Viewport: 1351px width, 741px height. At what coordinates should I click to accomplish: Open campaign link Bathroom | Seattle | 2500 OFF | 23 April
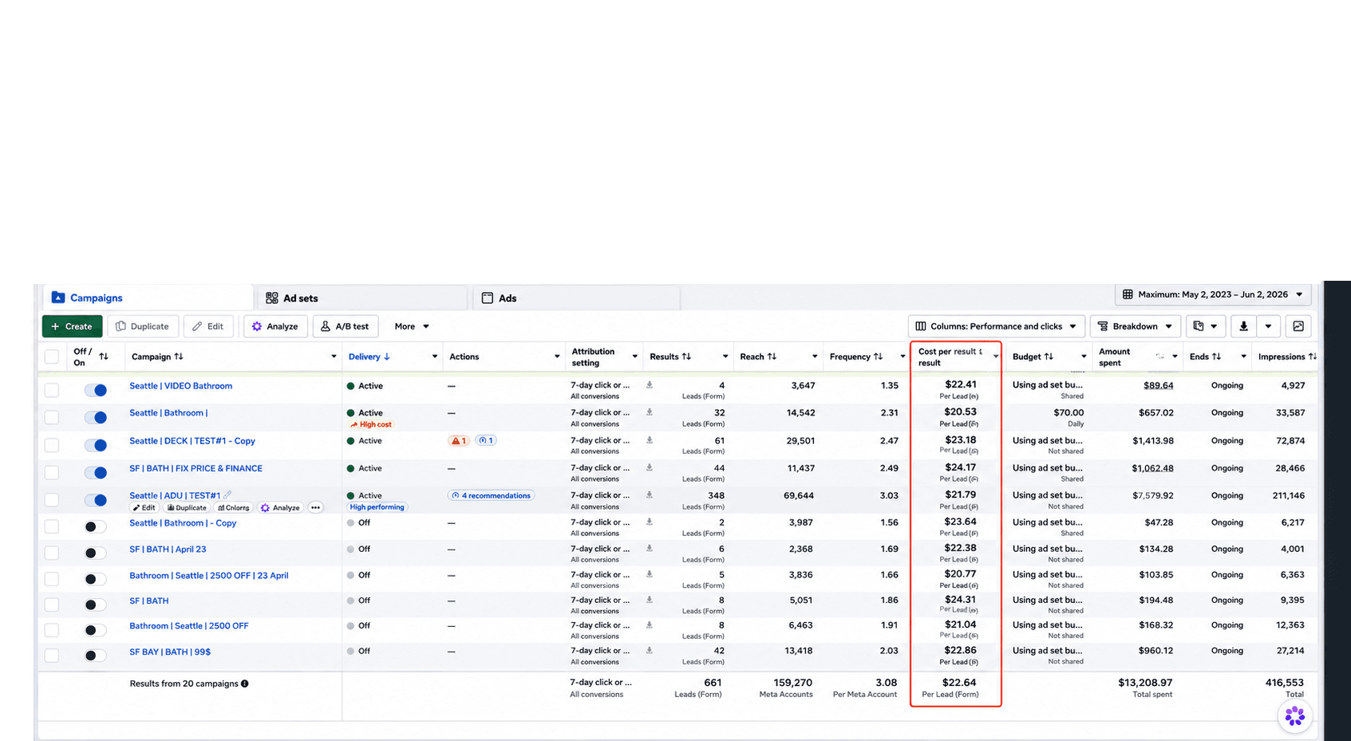tap(209, 575)
